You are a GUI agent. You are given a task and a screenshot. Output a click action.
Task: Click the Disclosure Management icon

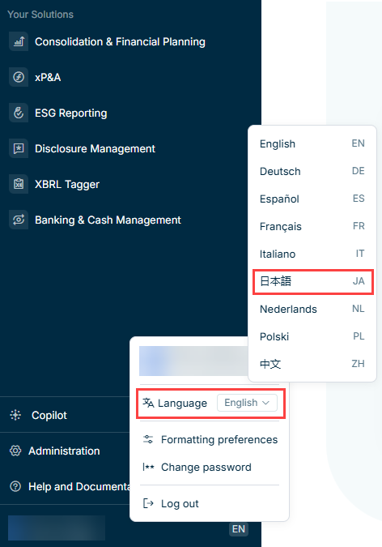[x=19, y=148]
